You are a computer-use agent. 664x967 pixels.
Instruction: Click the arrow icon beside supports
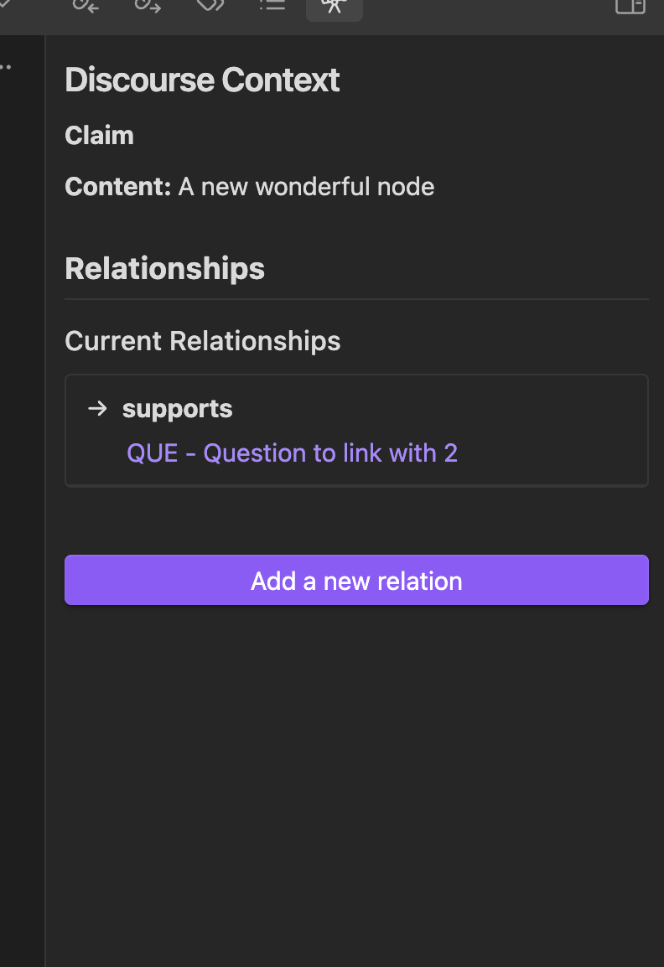coord(97,408)
